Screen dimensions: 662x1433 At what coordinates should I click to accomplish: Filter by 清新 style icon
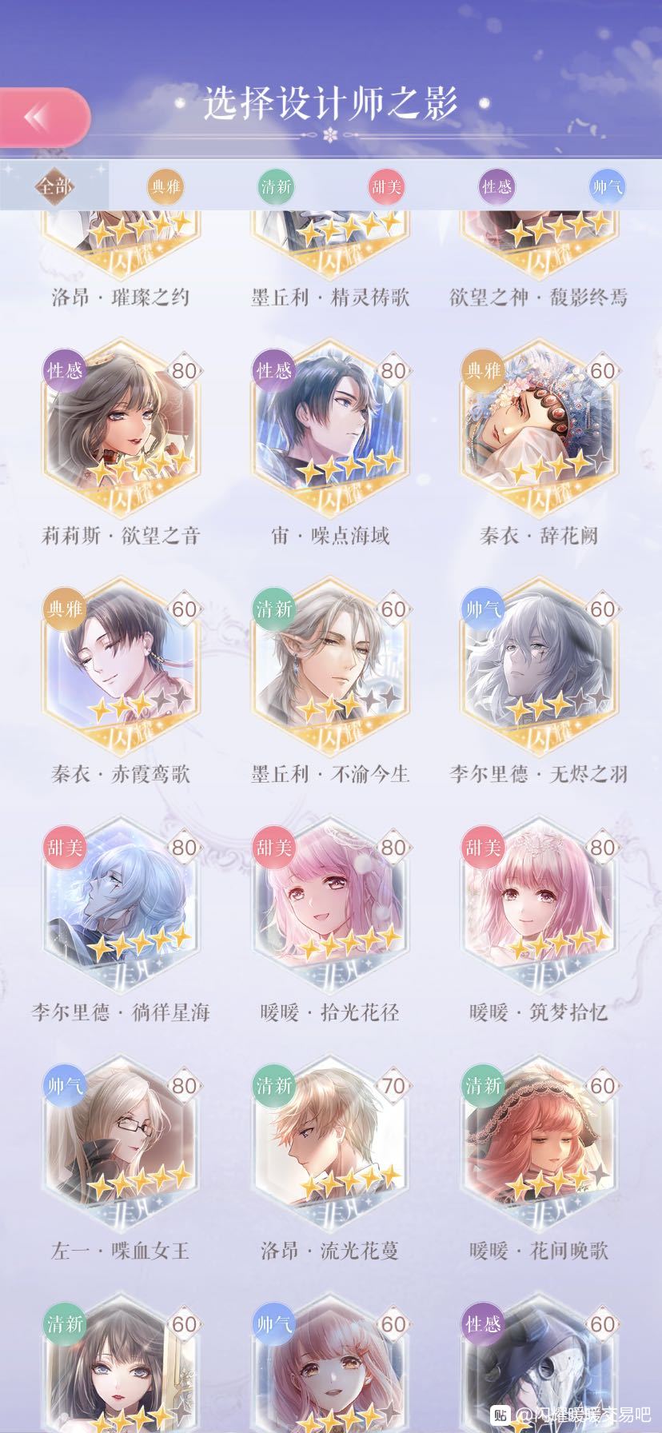coord(276,188)
